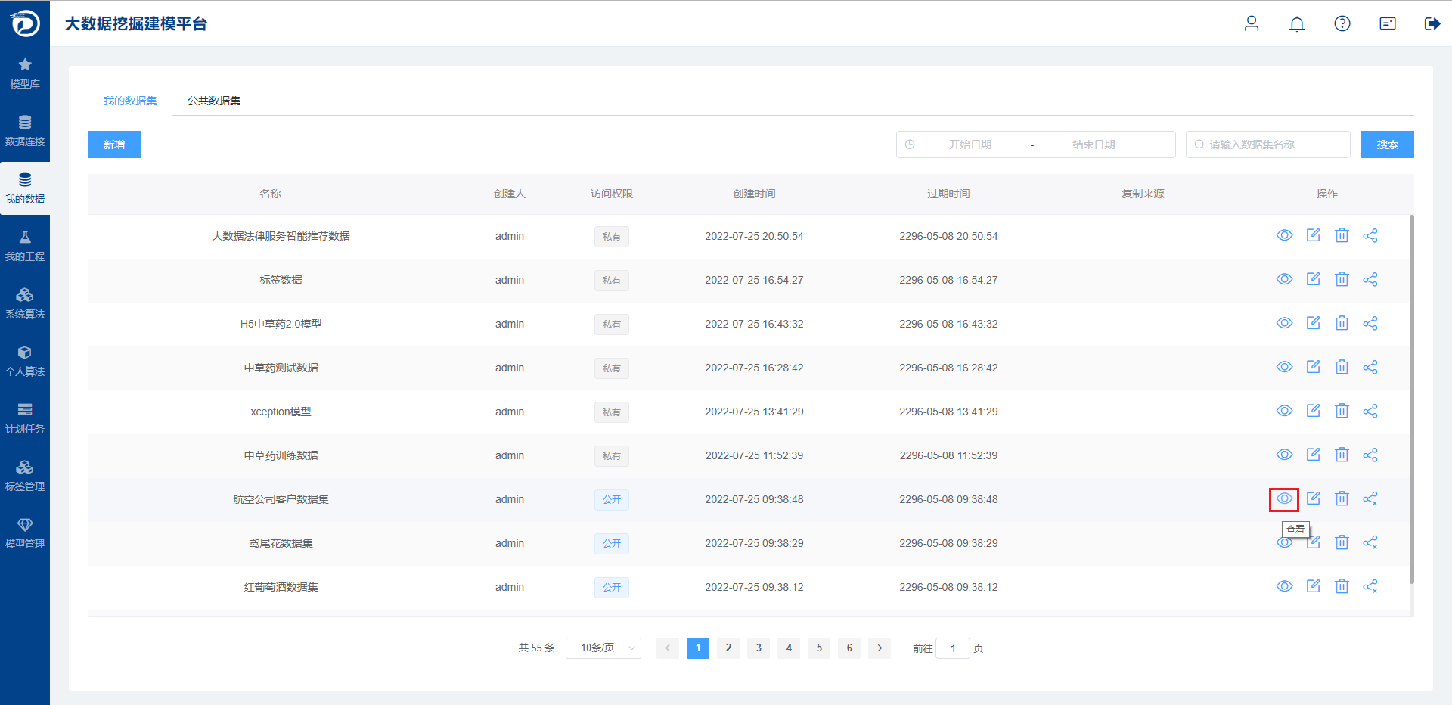
Task: Open 个人算法 in the sidebar
Action: pos(25,362)
